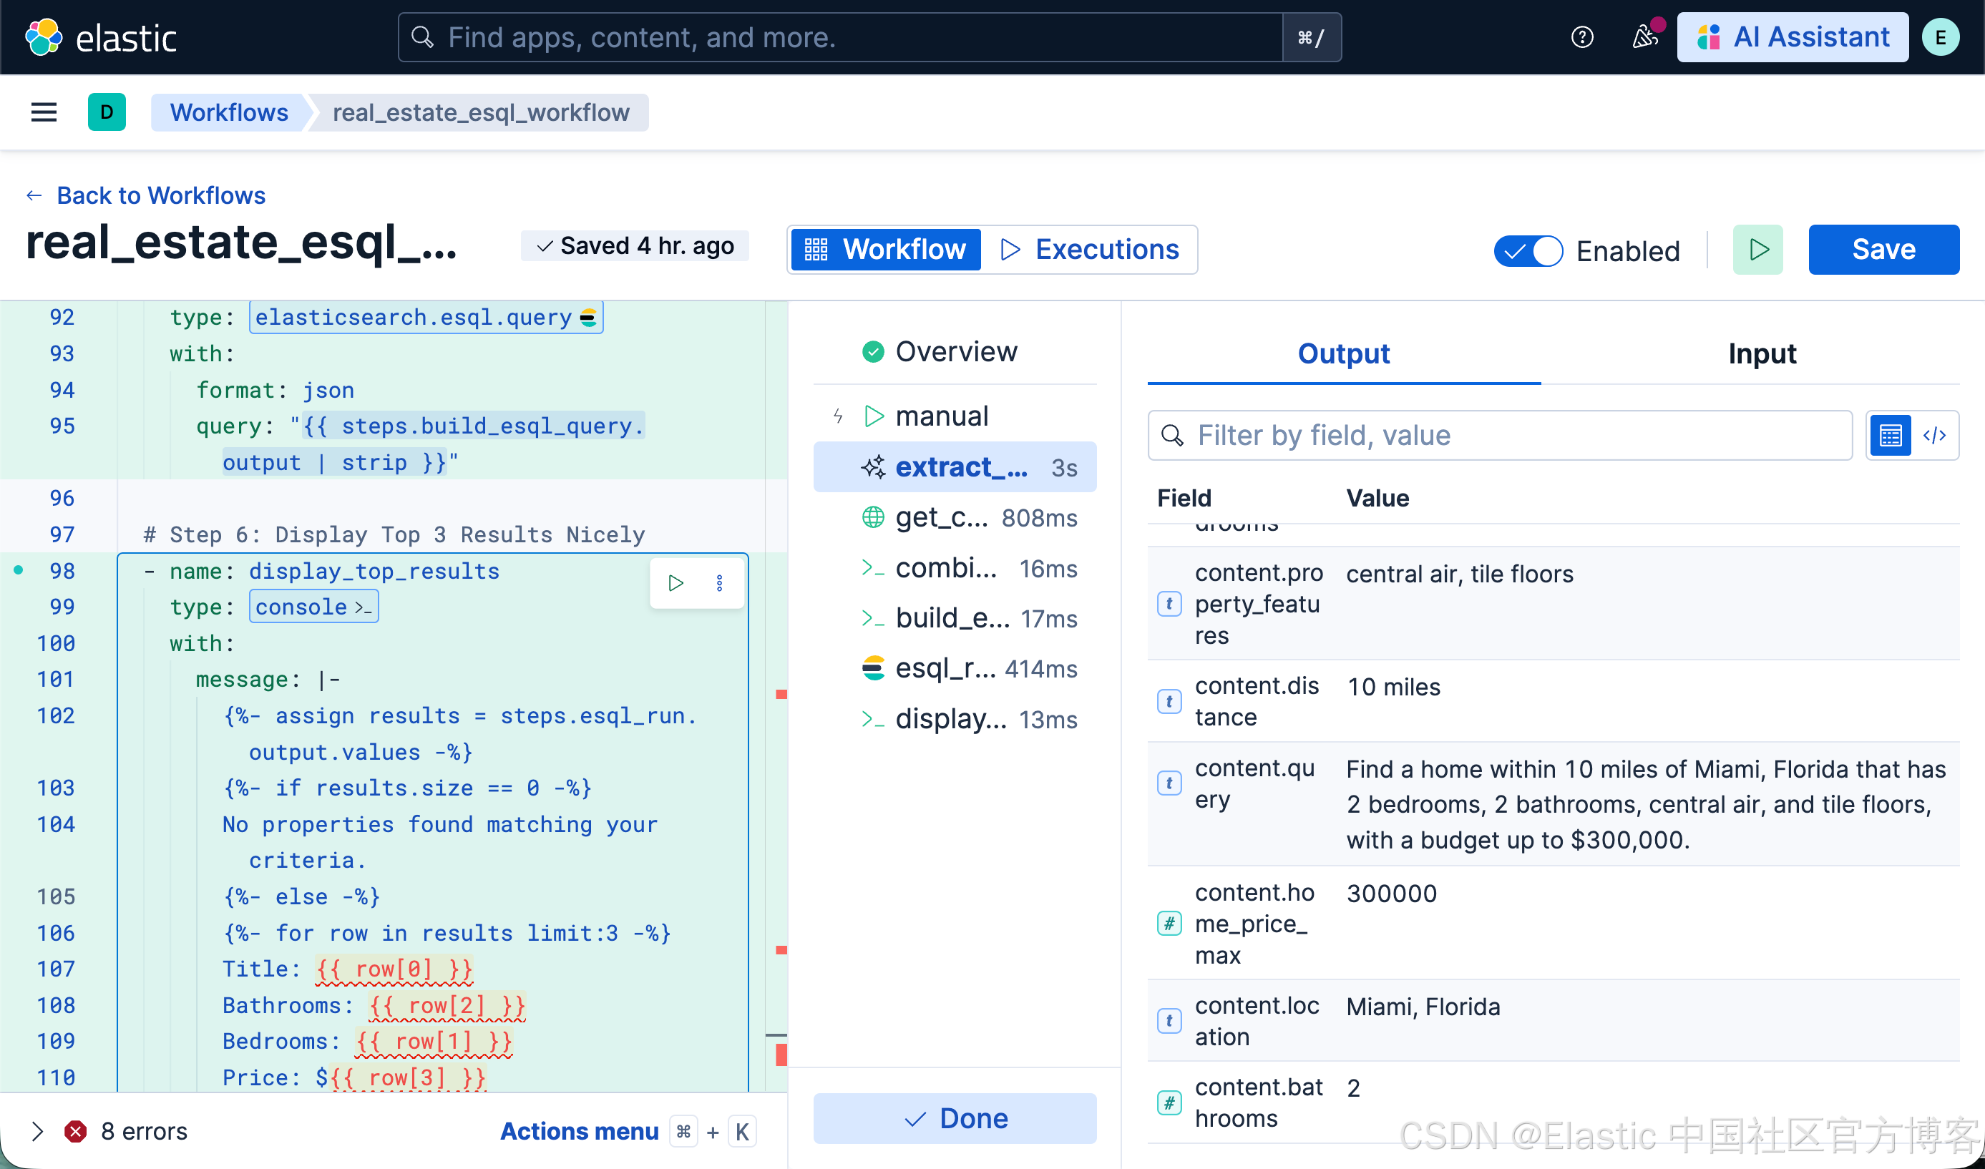Follow Back to Workflows link

(x=161, y=195)
